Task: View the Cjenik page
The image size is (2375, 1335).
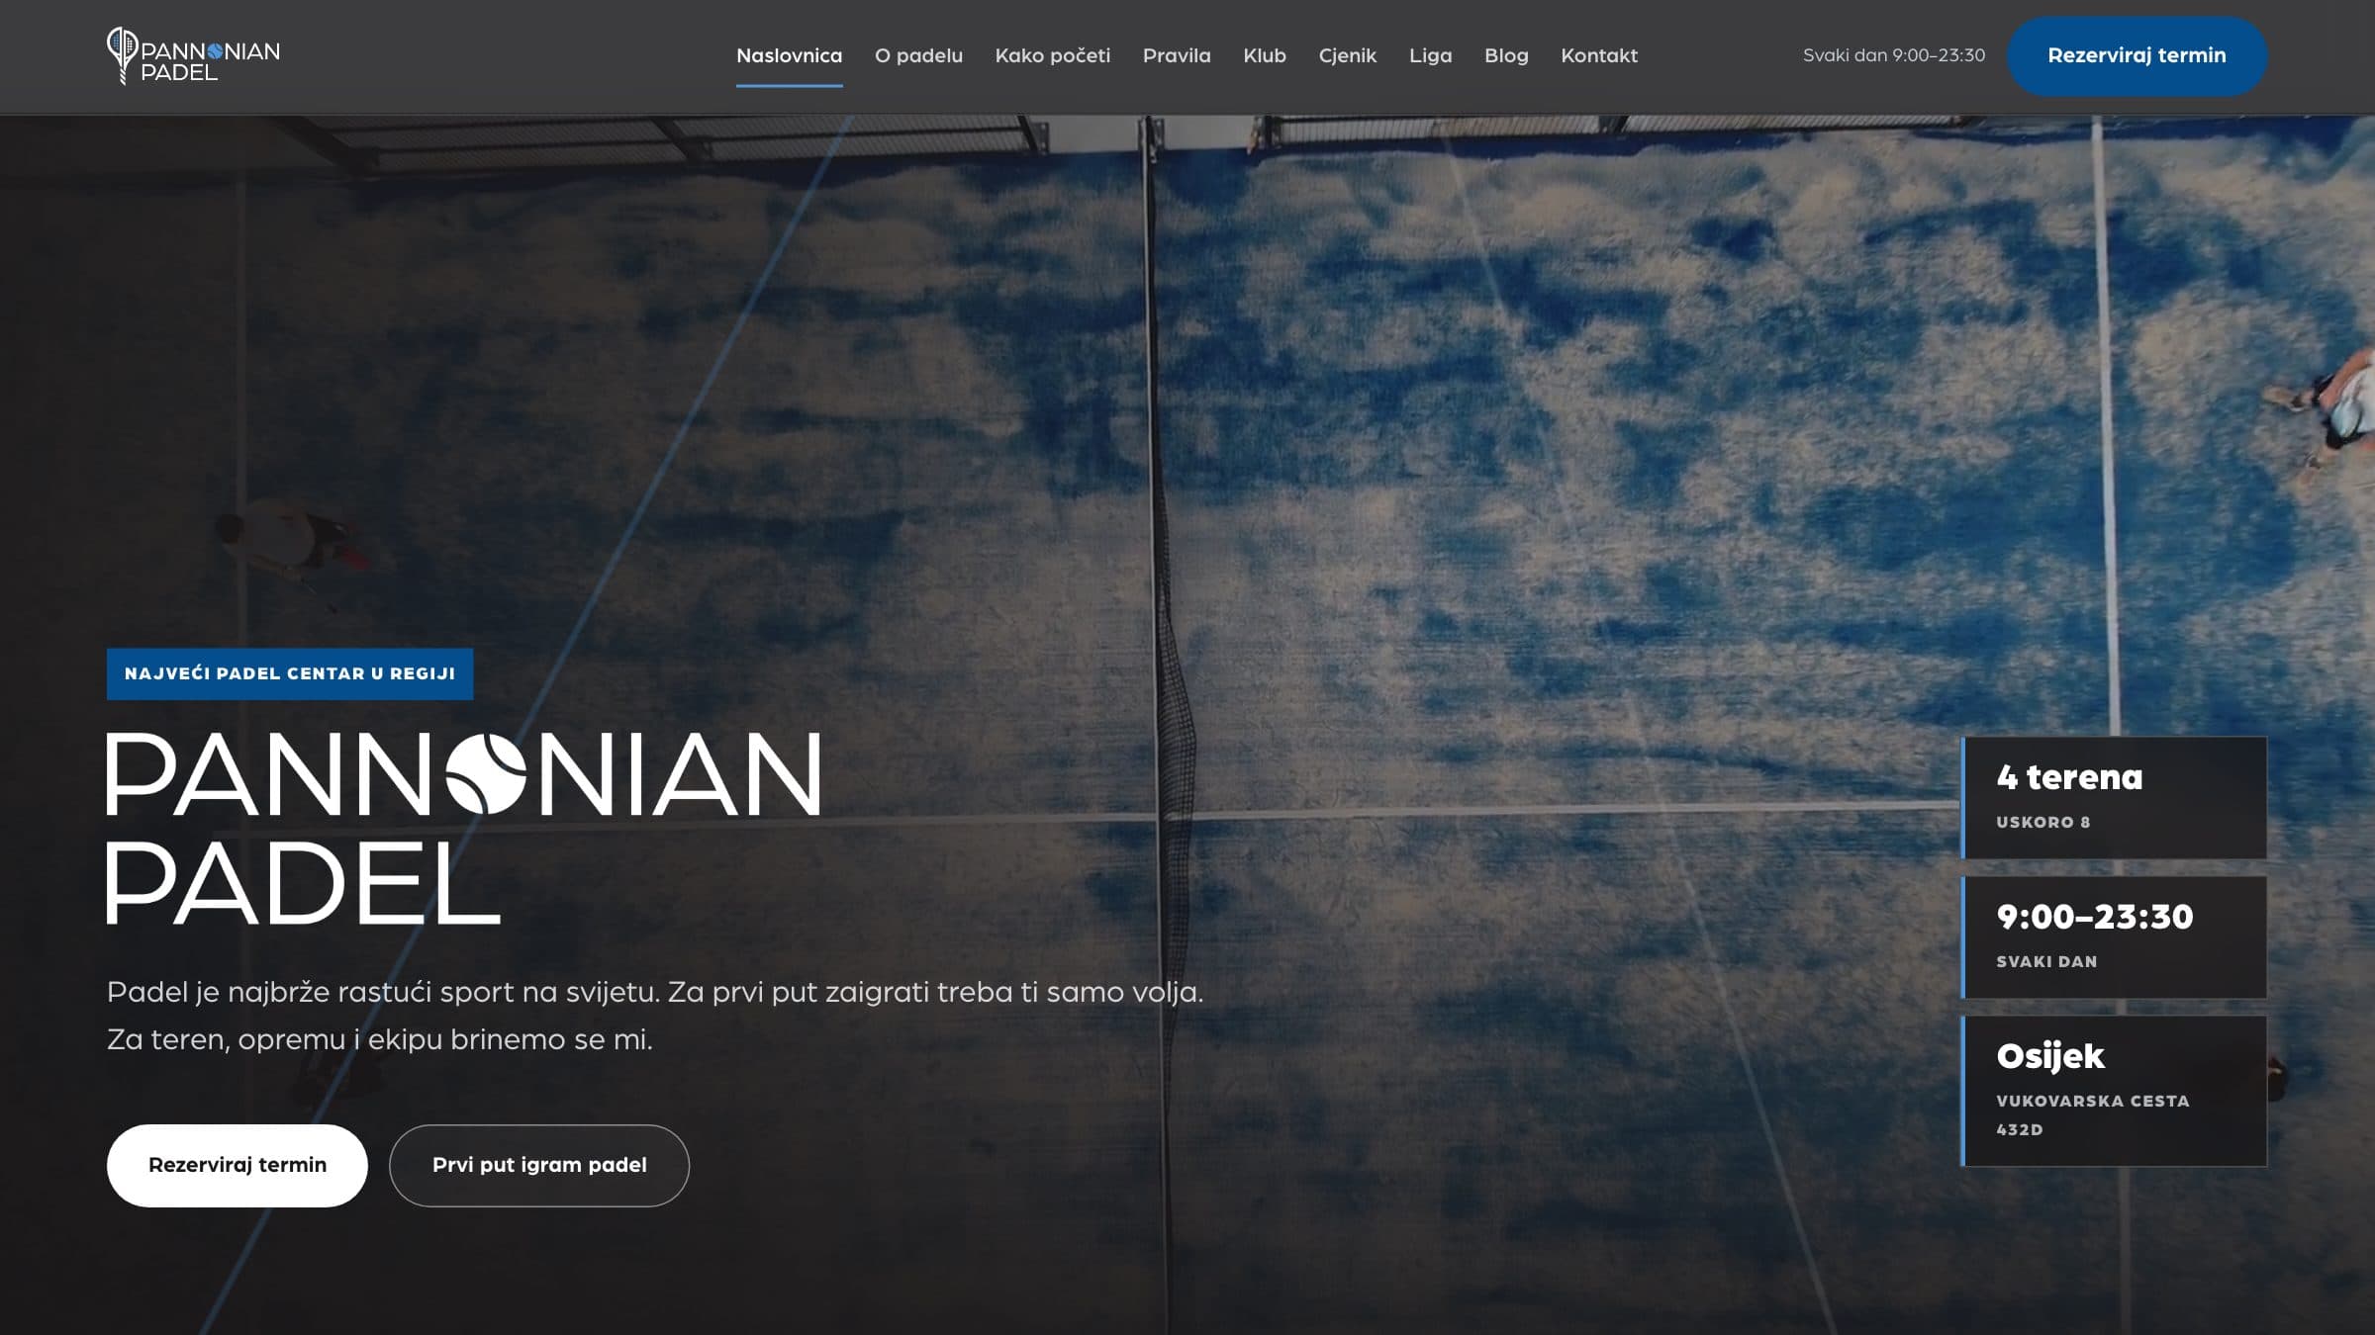Action: click(x=1347, y=55)
